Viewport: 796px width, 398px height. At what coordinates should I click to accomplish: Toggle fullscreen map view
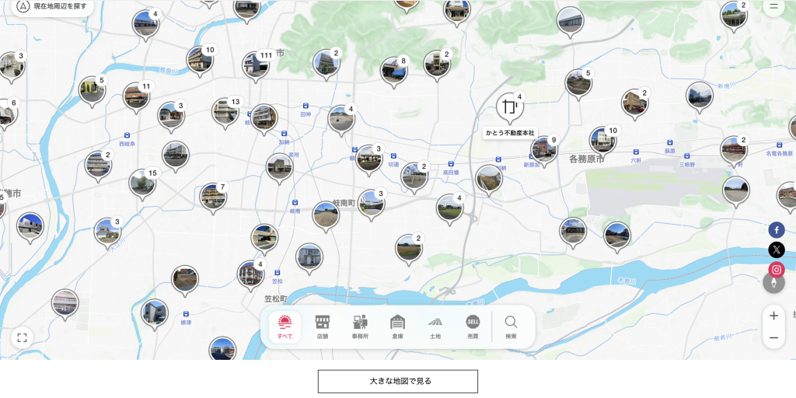22,337
